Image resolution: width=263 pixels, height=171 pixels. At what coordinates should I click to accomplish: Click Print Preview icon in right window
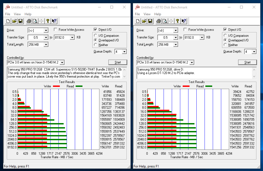165,21
